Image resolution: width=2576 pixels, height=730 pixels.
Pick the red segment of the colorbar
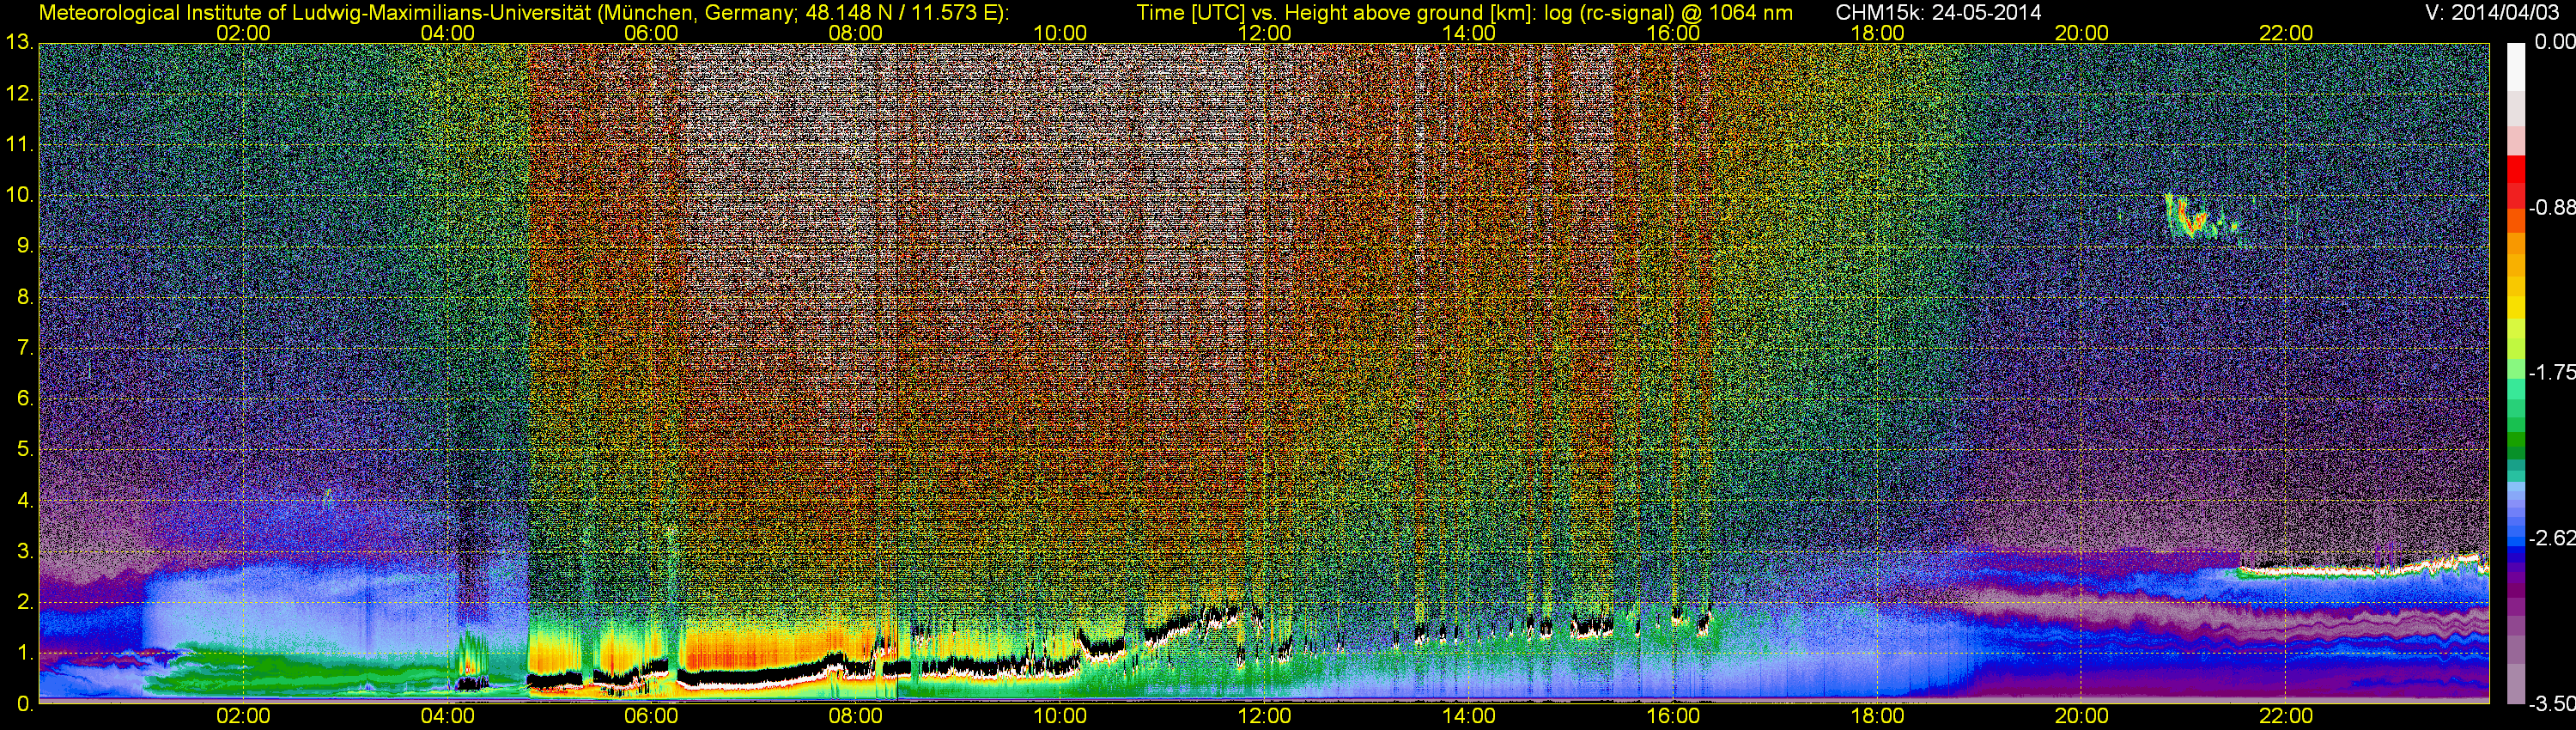2516,180
